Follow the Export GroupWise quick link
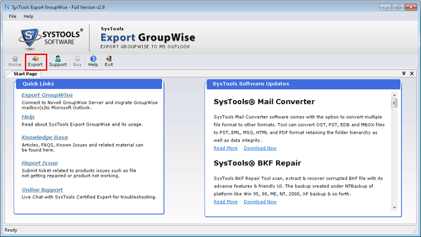Viewport: 421px width, 237px height. [47, 95]
